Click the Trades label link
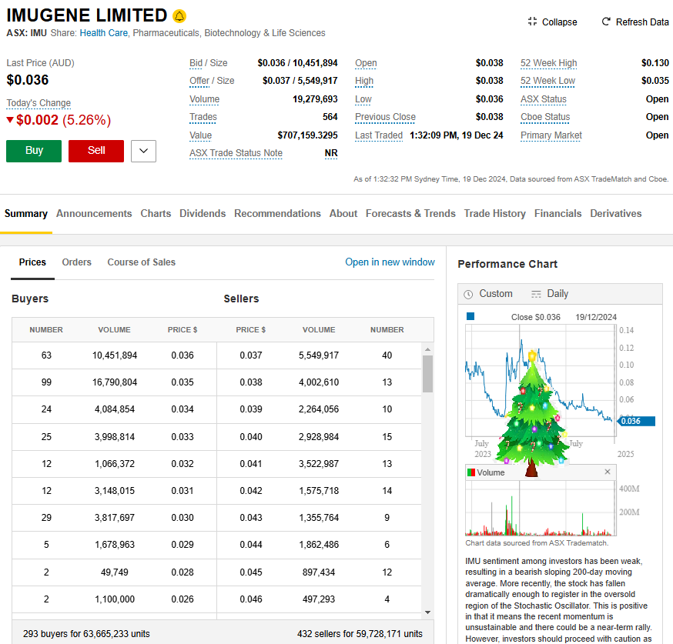Viewport: 673px width, 644px height. pyautogui.click(x=203, y=117)
